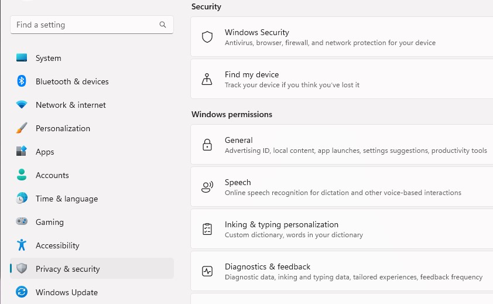Click the Apps icon in sidebar
This screenshot has height=304, width=493.
pyautogui.click(x=22, y=151)
